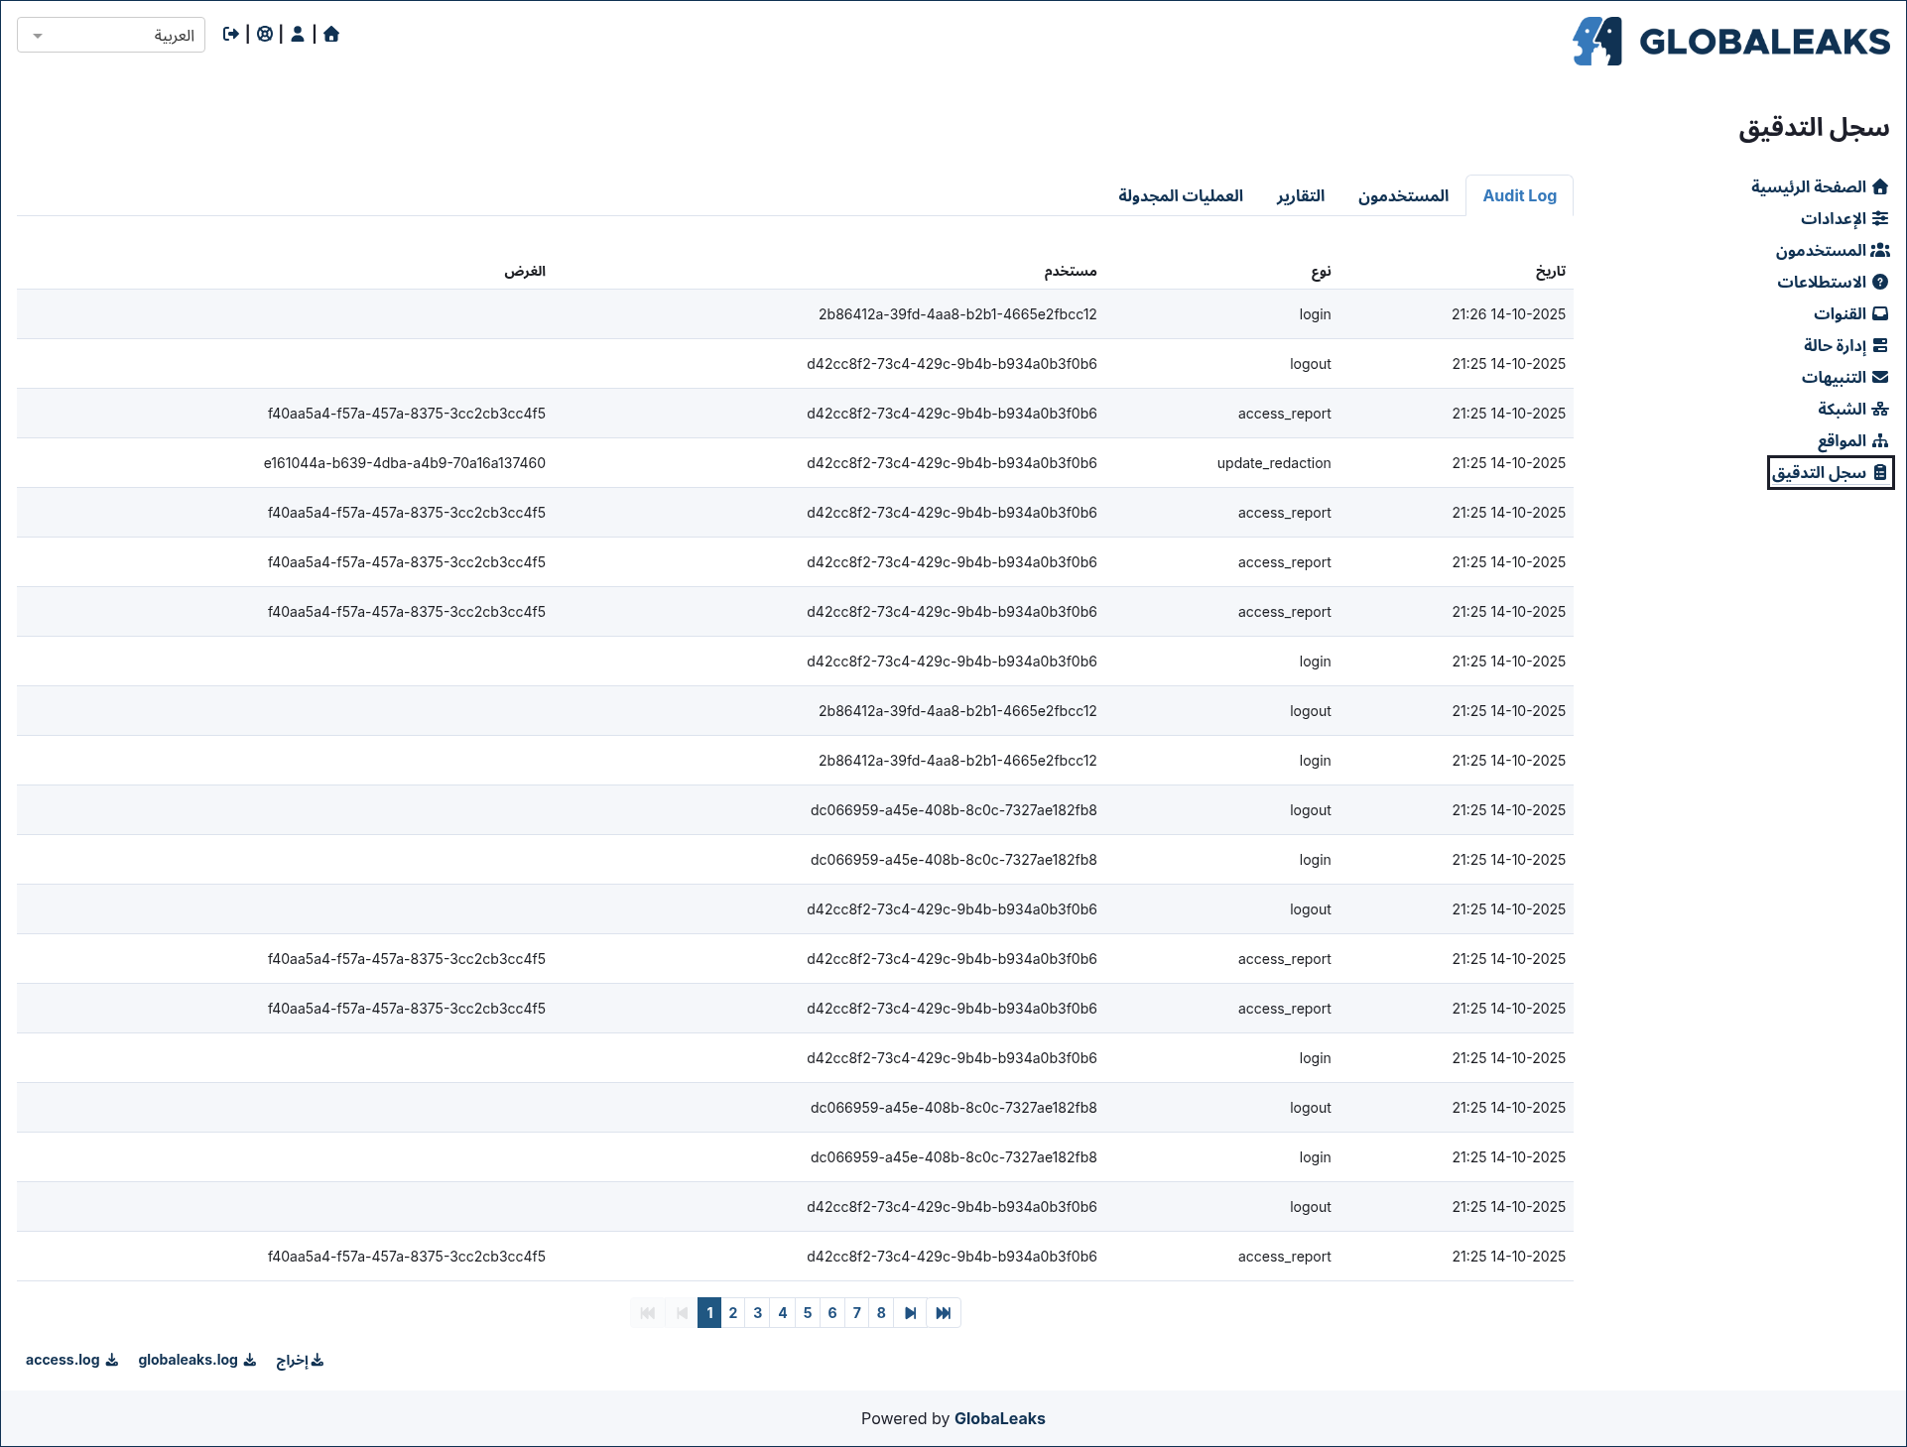1907x1447 pixels.
Task: Open الاستطلاعات in the sidebar
Action: [1833, 282]
